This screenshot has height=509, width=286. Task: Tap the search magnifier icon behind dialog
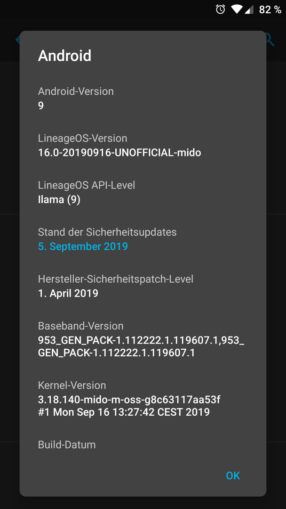click(x=270, y=40)
